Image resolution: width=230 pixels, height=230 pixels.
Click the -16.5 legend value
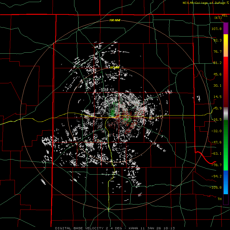pos(216,120)
